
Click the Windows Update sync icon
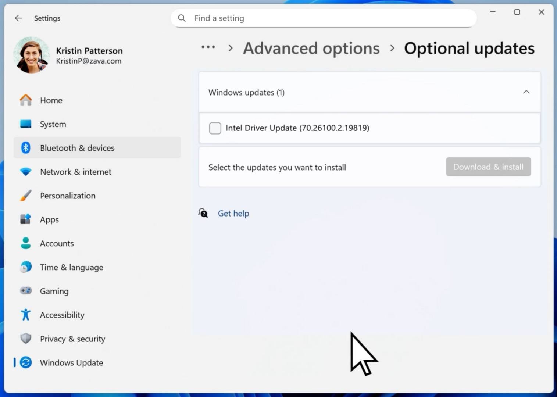(x=26, y=362)
